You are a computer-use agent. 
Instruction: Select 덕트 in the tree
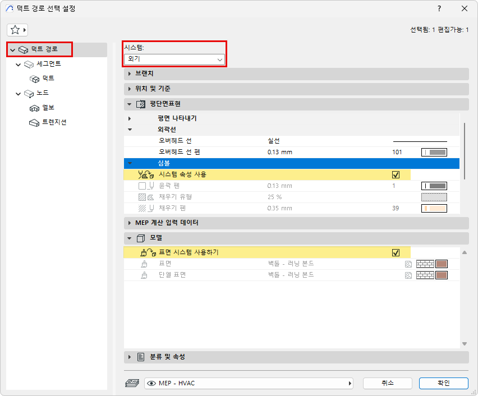point(48,79)
